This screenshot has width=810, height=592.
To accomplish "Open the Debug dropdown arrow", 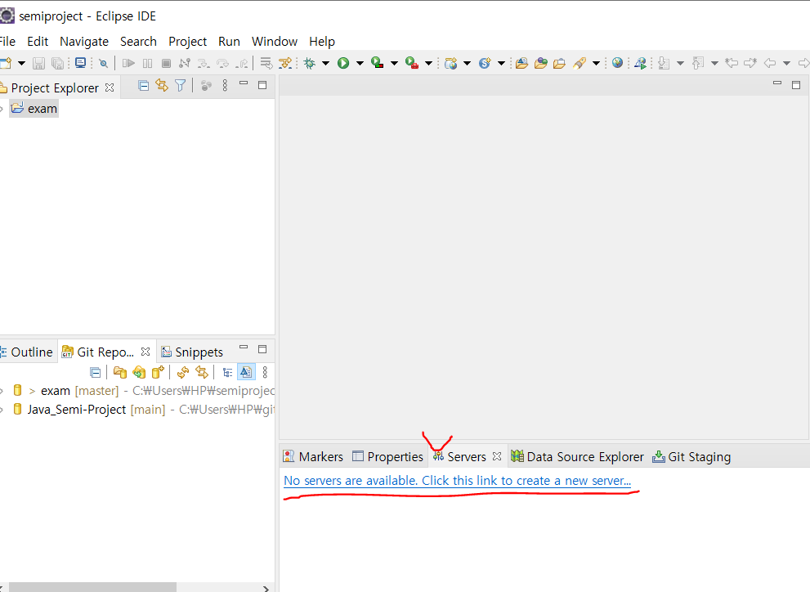I will (x=325, y=64).
